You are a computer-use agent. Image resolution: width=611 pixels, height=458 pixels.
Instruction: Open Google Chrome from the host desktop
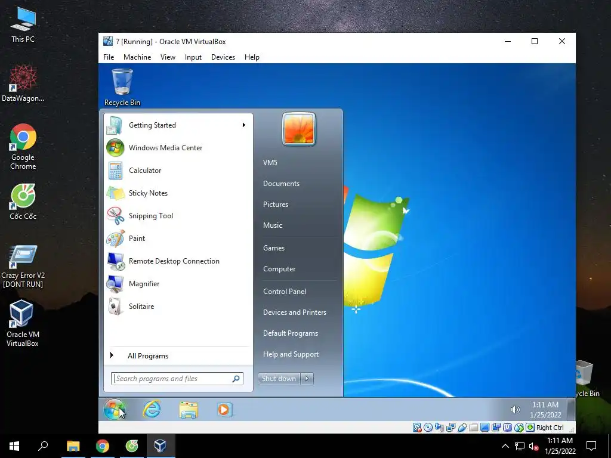[23, 147]
